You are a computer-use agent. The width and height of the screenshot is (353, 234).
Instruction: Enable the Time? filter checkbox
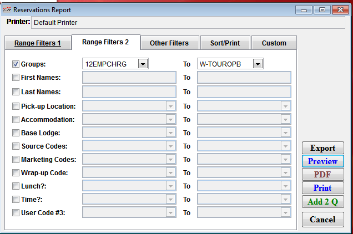16,200
